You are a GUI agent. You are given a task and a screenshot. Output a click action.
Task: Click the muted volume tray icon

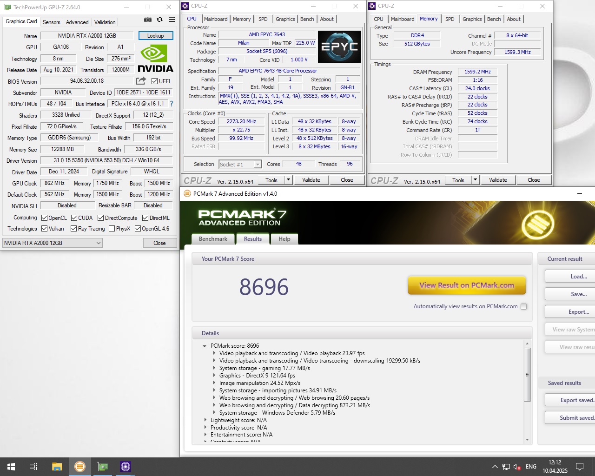pyautogui.click(x=517, y=467)
